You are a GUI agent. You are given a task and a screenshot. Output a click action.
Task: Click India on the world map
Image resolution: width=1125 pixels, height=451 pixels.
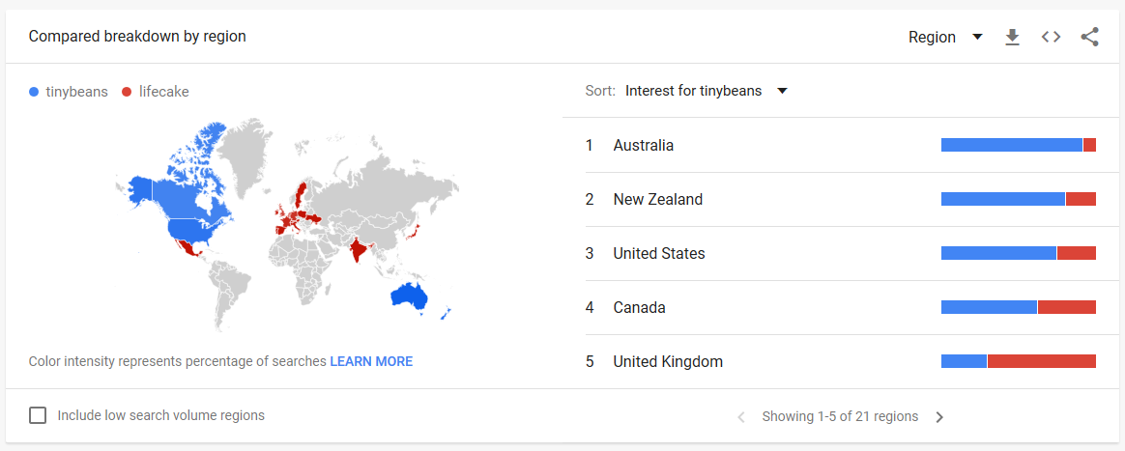pos(359,253)
